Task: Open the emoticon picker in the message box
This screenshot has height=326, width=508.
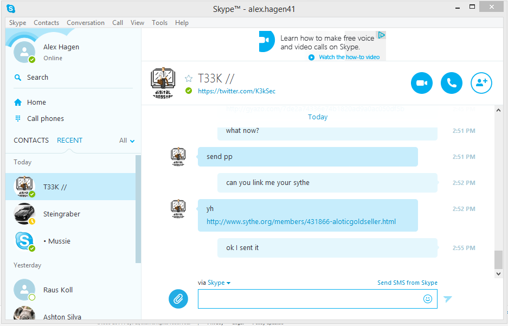Action: point(428,299)
